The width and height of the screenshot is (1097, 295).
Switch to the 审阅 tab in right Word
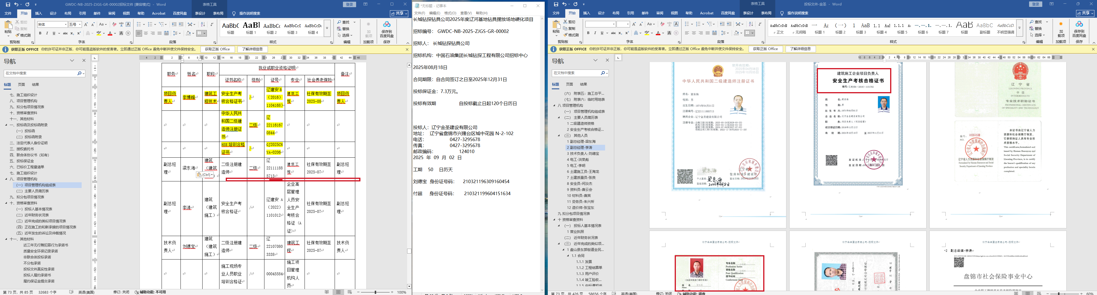click(x=660, y=14)
